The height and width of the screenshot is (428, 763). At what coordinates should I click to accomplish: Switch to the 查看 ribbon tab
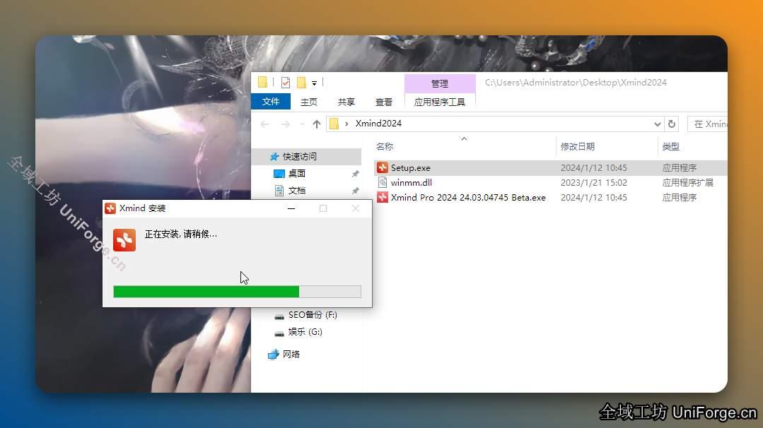pos(383,102)
